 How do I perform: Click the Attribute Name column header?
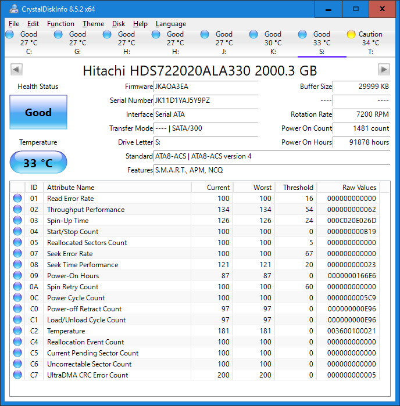117,187
